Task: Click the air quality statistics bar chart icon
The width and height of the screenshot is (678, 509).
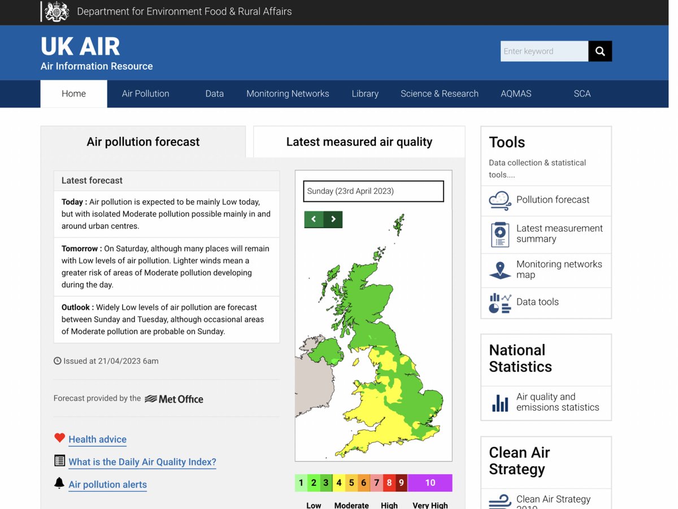Action: coord(500,402)
